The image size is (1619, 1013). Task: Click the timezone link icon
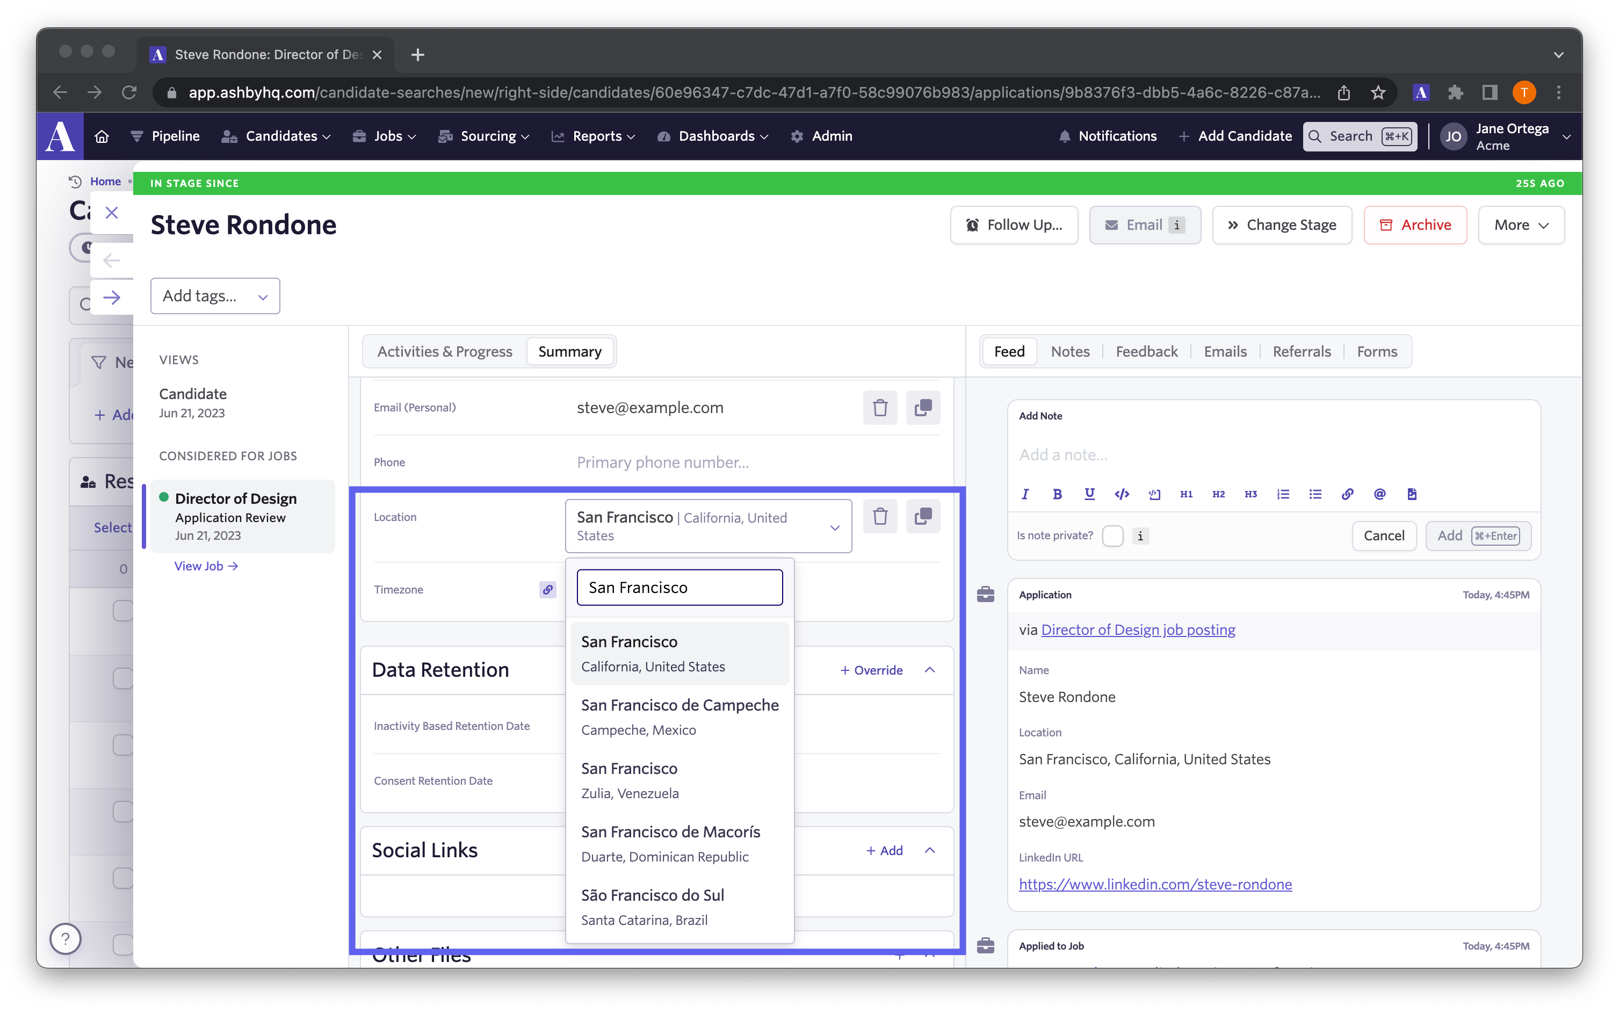click(x=547, y=590)
